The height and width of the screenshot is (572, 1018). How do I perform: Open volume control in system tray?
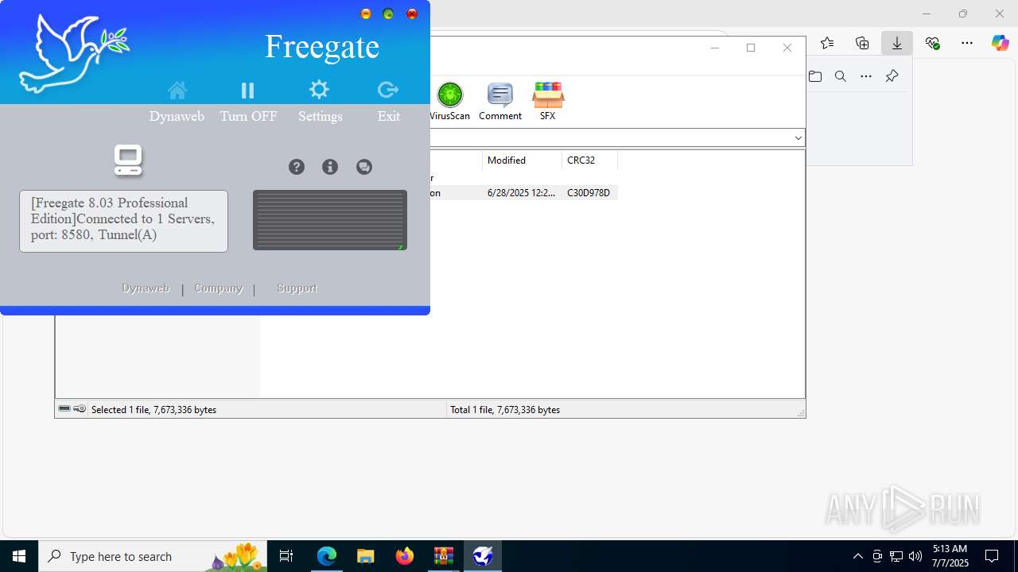[915, 556]
